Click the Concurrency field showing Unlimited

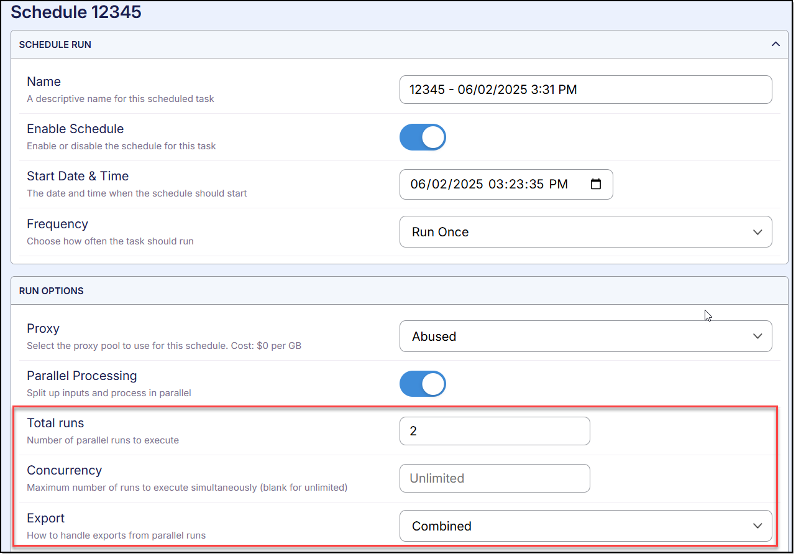tap(494, 478)
